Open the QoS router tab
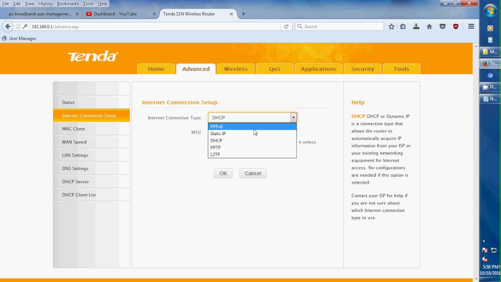This screenshot has width=501, height=282. pyautogui.click(x=274, y=69)
